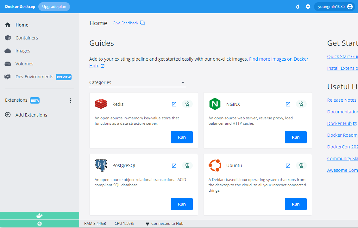This screenshot has width=358, height=228.
Task: Click the PostgreSQL elephant logo
Action: [101, 165]
